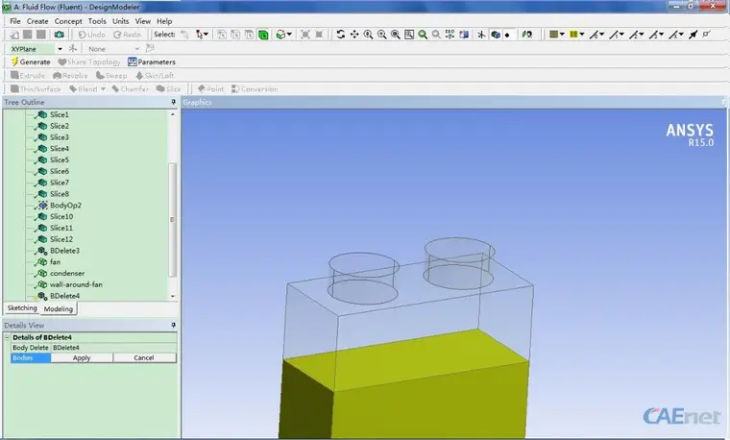Collapse the Details of BDelete4 section

[x=7, y=337]
